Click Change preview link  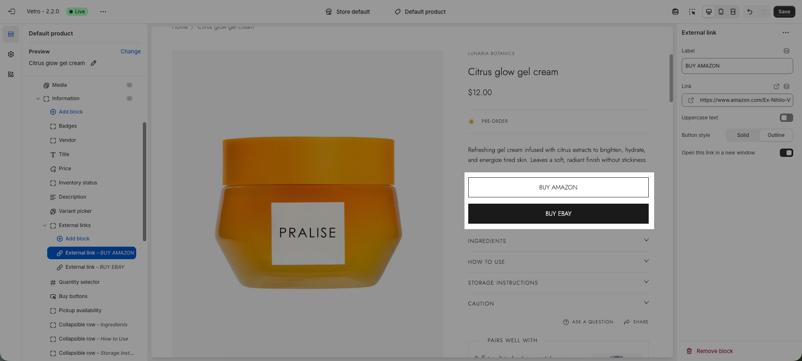[130, 51]
